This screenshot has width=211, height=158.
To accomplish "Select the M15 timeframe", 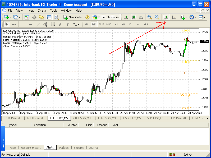I will point(101,25).
